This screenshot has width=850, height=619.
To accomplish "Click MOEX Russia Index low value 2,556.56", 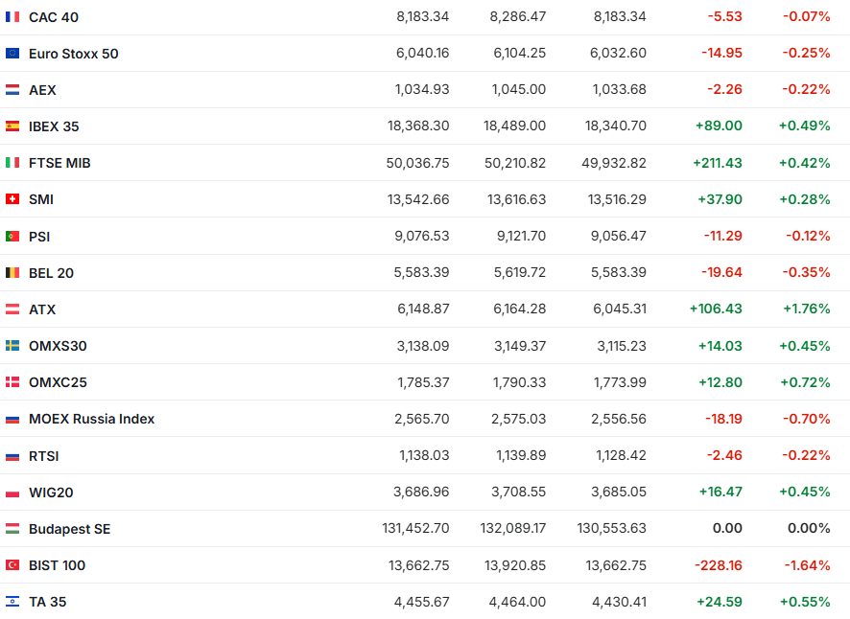I will point(619,419).
